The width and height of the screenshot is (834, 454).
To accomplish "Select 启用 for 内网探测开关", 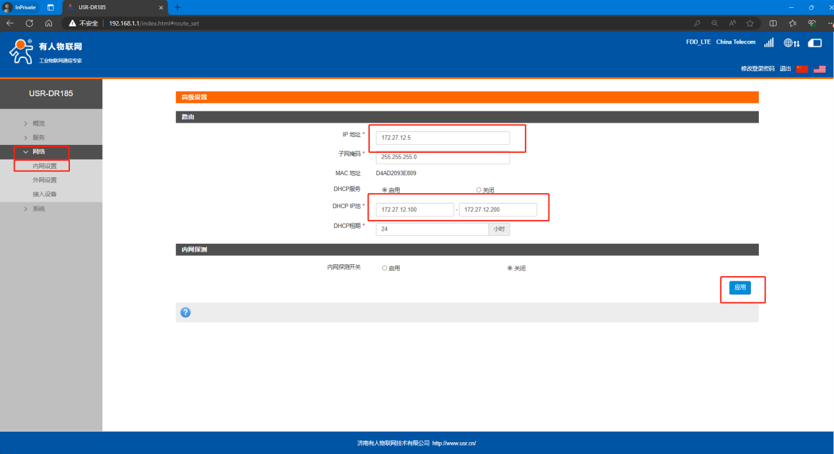I will point(385,268).
